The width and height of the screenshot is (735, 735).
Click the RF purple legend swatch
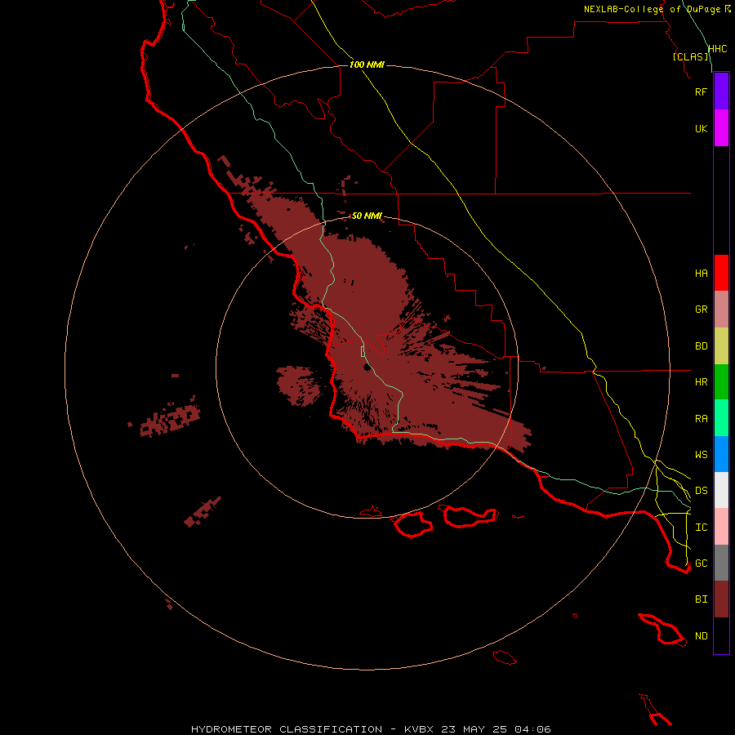[x=721, y=91]
